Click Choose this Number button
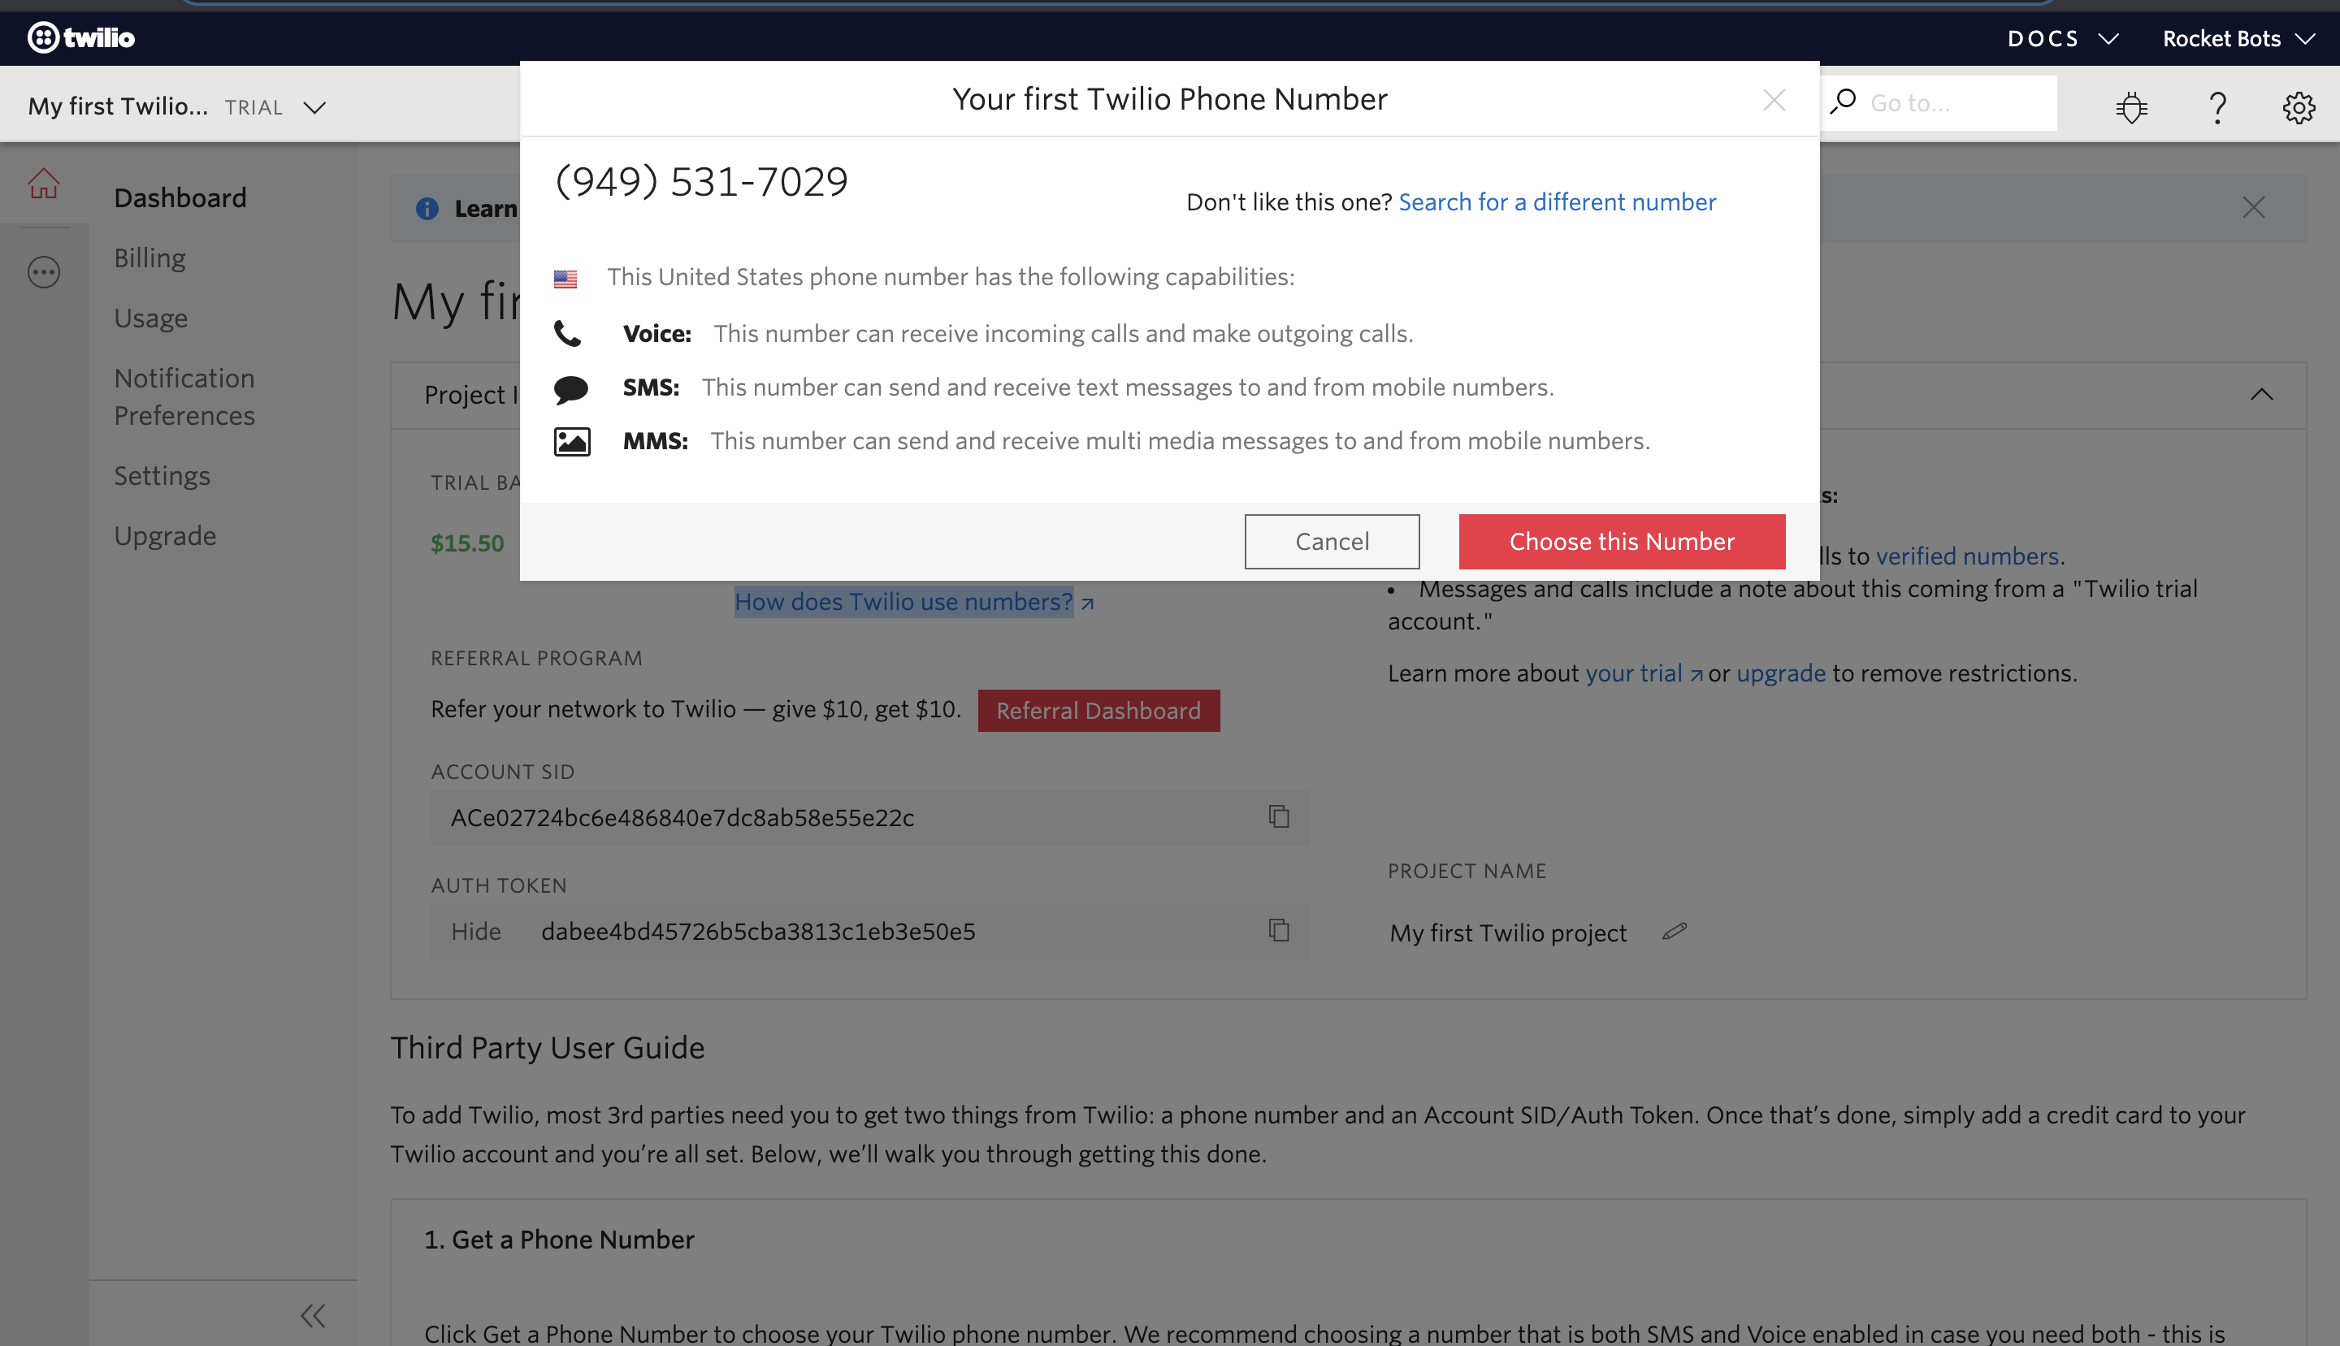2340x1346 pixels. 1622,541
